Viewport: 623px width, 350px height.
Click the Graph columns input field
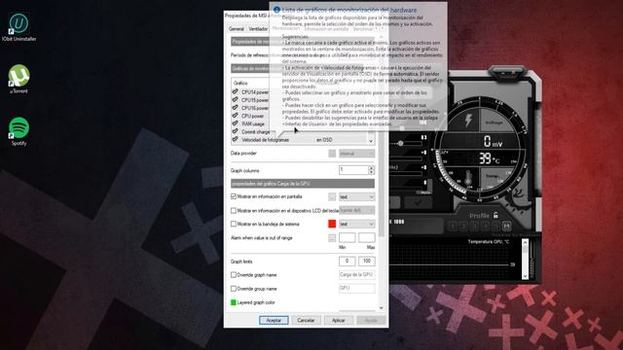click(x=353, y=170)
